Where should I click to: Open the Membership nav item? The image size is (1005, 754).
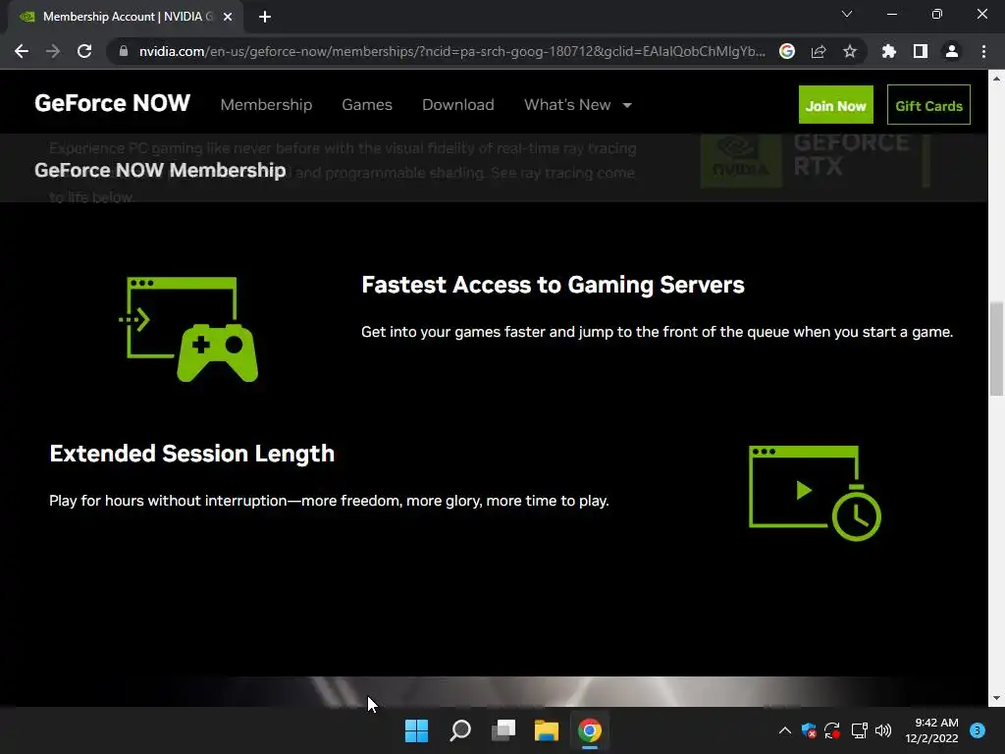tap(266, 104)
